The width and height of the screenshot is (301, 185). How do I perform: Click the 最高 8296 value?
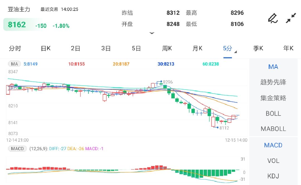pyautogui.click(x=237, y=13)
